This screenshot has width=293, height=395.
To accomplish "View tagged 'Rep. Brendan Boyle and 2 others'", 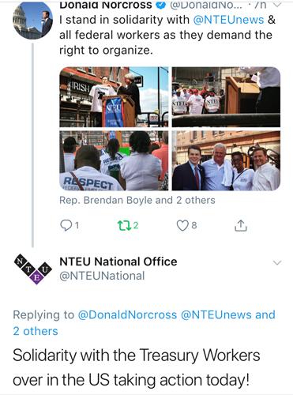I will click(x=137, y=201).
